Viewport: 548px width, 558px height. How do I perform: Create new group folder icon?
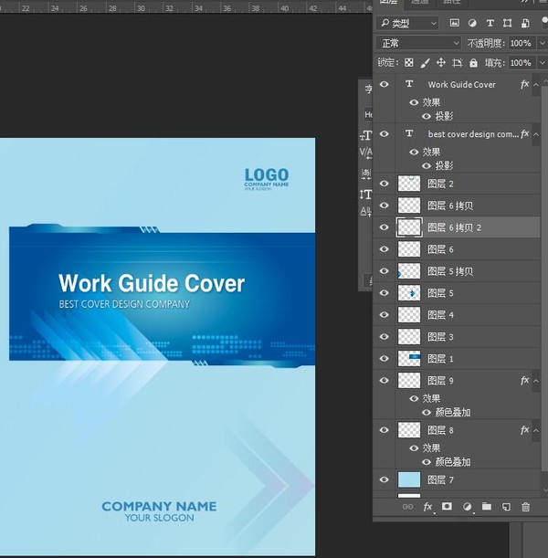(487, 506)
